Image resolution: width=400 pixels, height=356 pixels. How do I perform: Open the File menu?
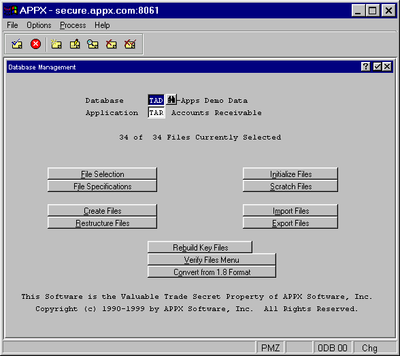(x=12, y=25)
